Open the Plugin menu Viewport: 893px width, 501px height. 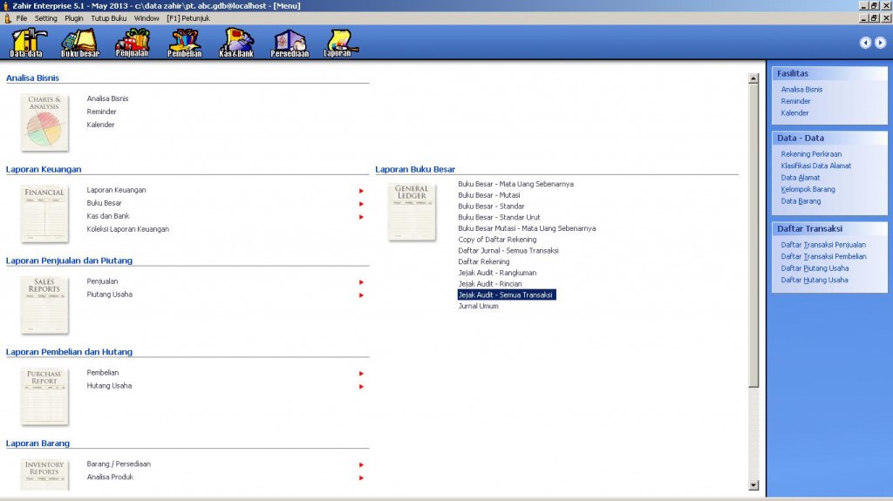(x=74, y=18)
